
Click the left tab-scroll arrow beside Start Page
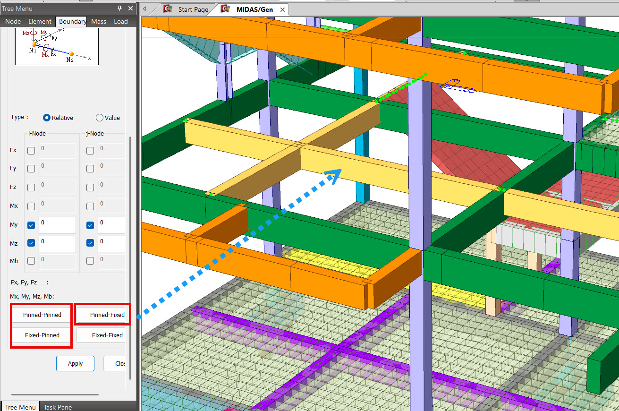click(144, 9)
